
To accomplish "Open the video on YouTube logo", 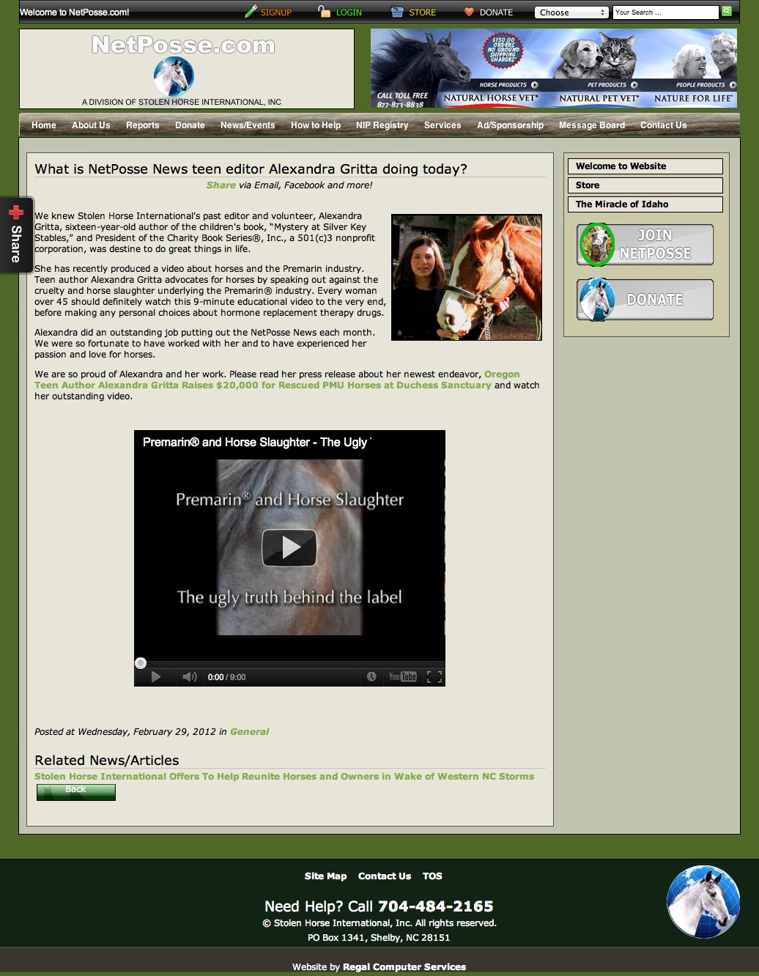I will pos(402,677).
